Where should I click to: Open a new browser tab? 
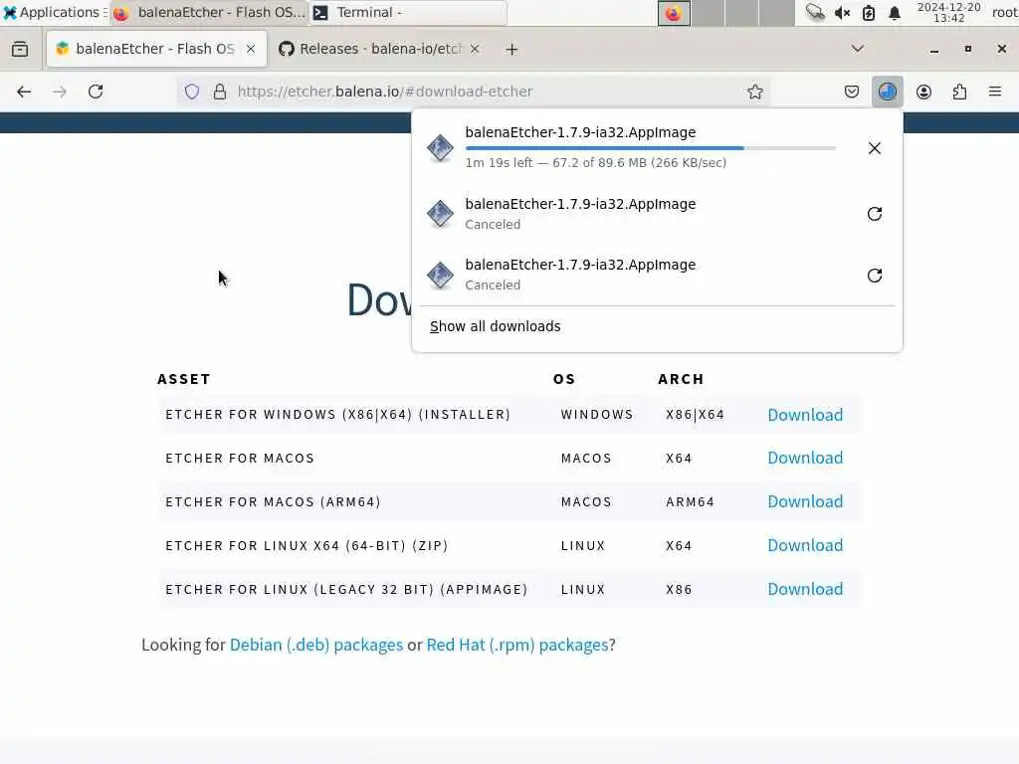pos(511,50)
